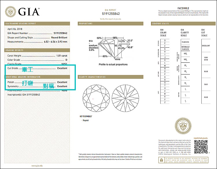The height and width of the screenshot is (169, 217).
Task: Click the QR code under reportcheck.gia.edu
Action: 201,147
